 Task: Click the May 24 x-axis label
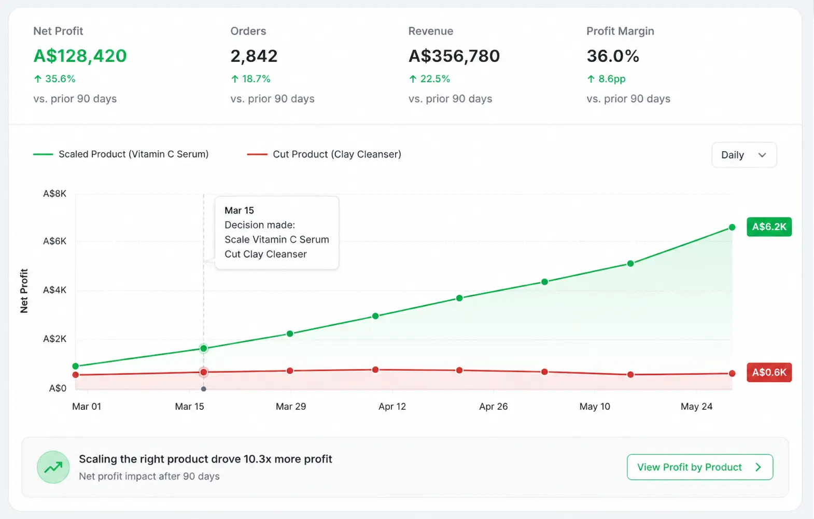[x=696, y=407]
